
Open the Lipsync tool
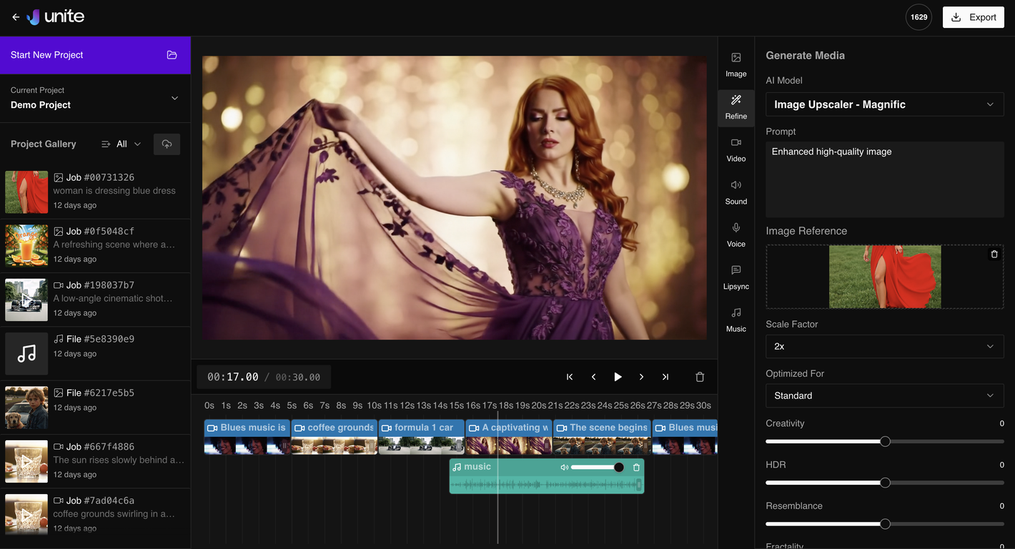(736, 277)
